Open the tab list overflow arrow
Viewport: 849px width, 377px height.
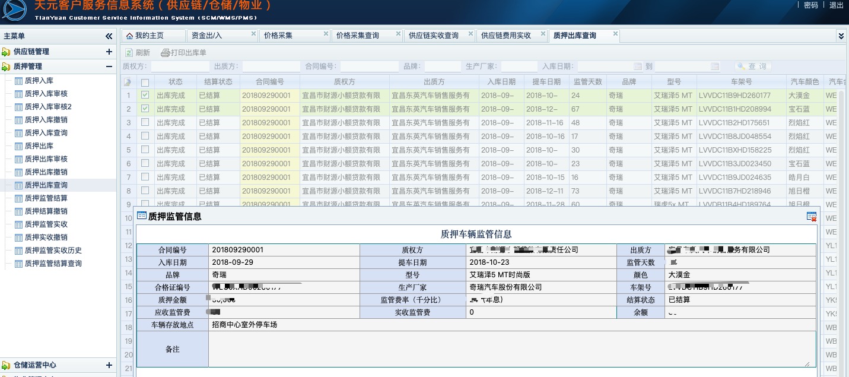(841, 36)
